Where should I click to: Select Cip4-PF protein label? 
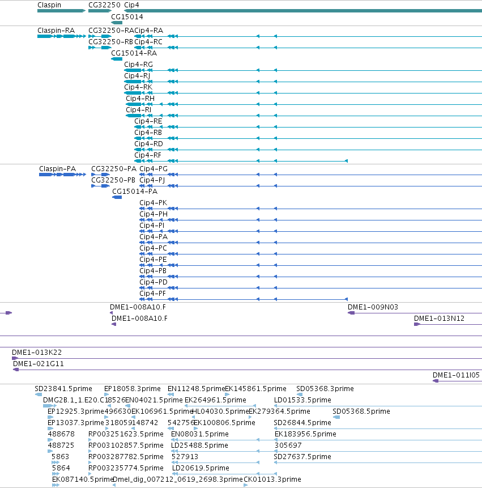coord(153,294)
